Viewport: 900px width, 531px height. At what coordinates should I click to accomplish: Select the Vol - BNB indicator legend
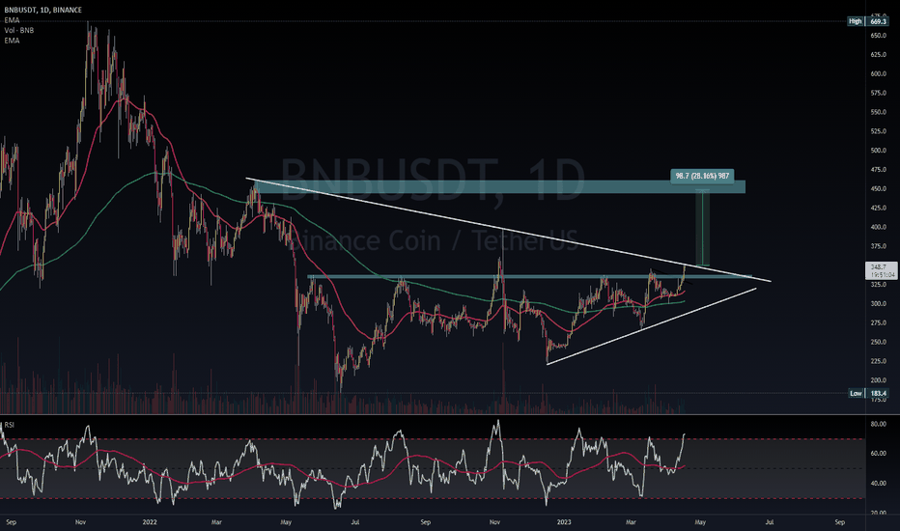pyautogui.click(x=19, y=31)
